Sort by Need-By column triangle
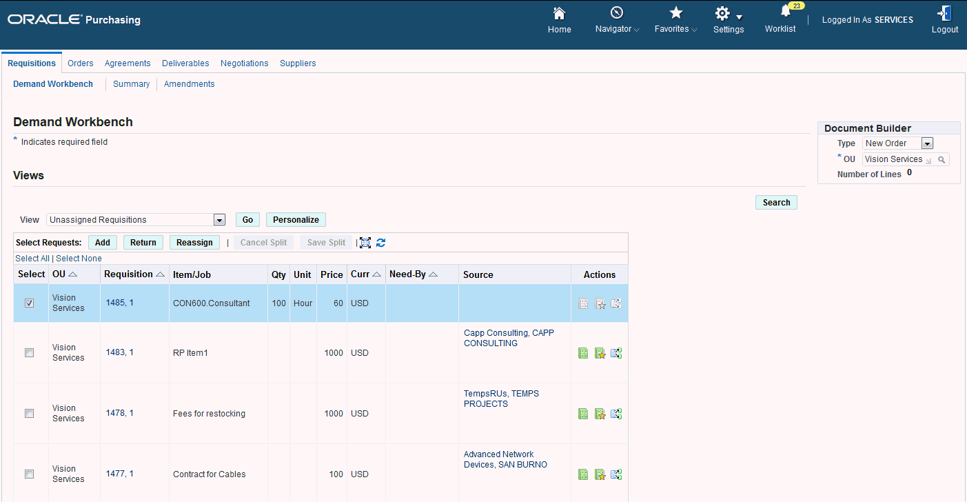This screenshot has width=967, height=502. pos(433,274)
